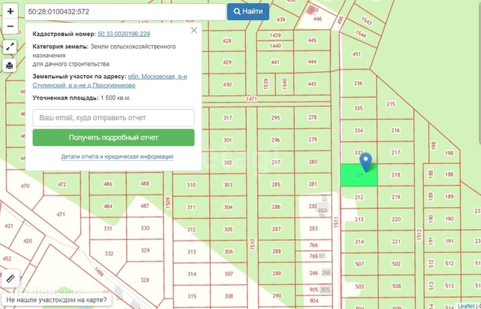The height and width of the screenshot is (309, 481).
Task: Select parcel 445 on the map
Action: tap(312, 41)
